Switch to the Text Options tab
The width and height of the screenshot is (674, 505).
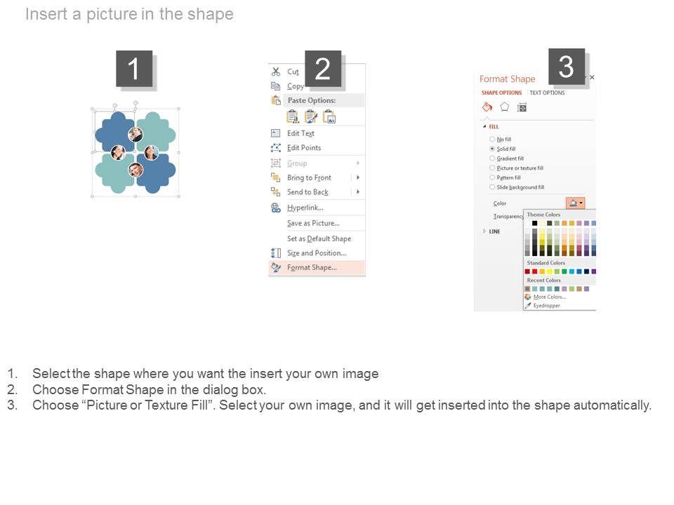pyautogui.click(x=547, y=93)
